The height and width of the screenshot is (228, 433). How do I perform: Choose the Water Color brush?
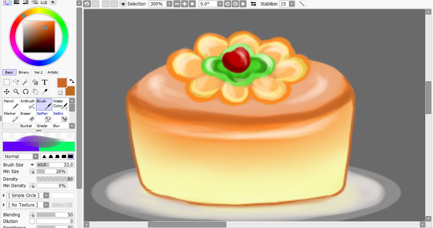[60, 104]
